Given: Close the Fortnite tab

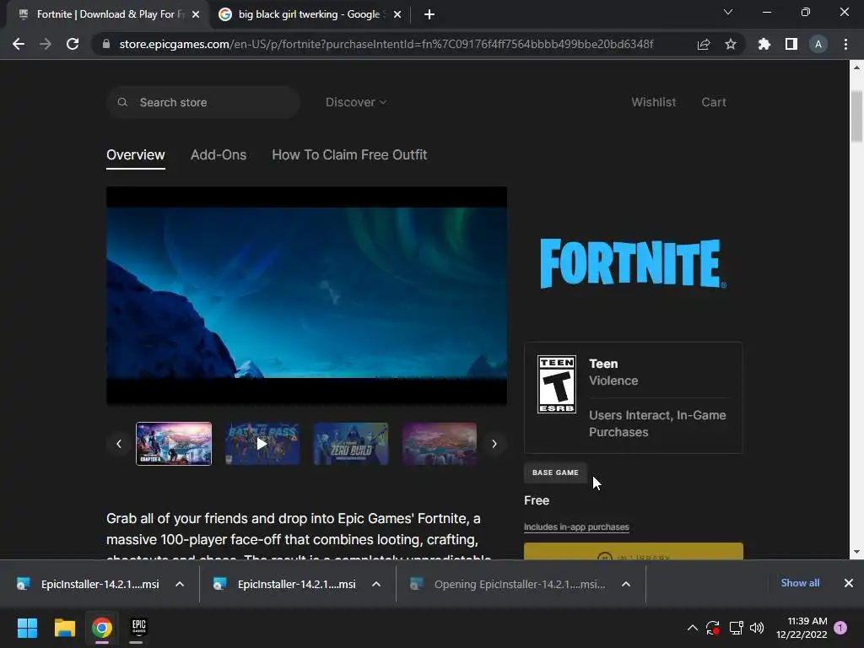Looking at the screenshot, I should pos(196,14).
